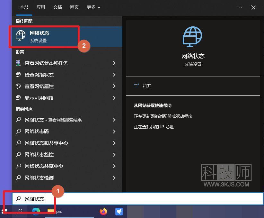Expand chevron for 查看网络状态和任务
This screenshot has width=264, height=218.
point(114,63)
